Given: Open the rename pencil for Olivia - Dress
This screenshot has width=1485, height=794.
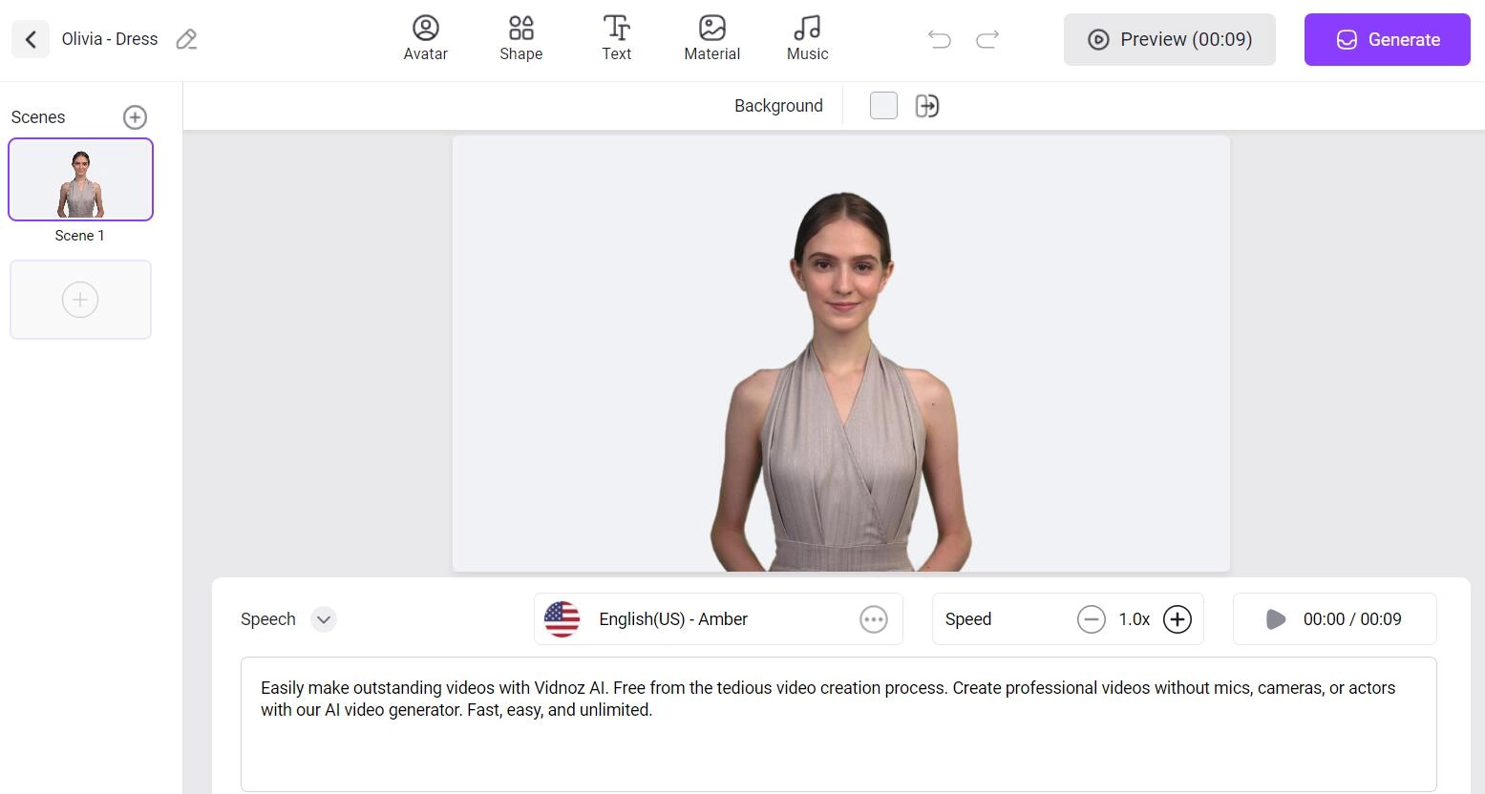Looking at the screenshot, I should (186, 38).
